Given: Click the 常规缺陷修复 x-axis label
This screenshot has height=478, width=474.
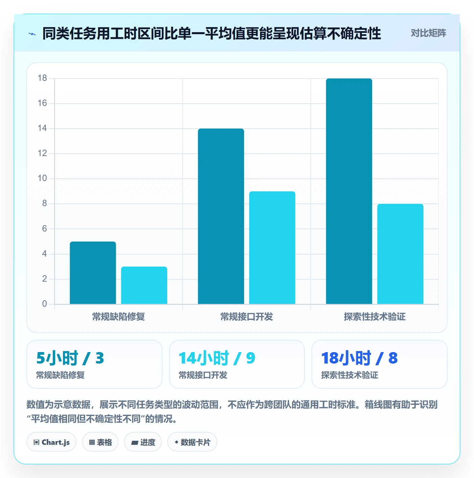Looking at the screenshot, I should point(118,317).
